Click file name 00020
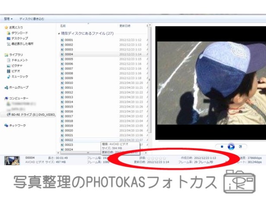 click(69, 131)
